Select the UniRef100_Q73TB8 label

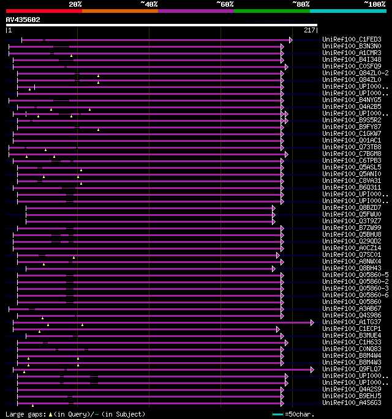coord(352,147)
